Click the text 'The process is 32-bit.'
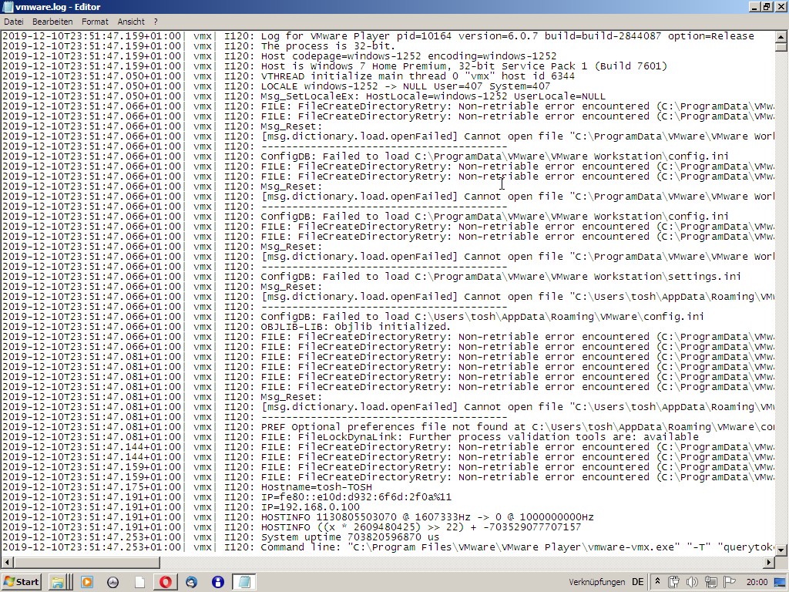The image size is (789, 592). tap(327, 45)
